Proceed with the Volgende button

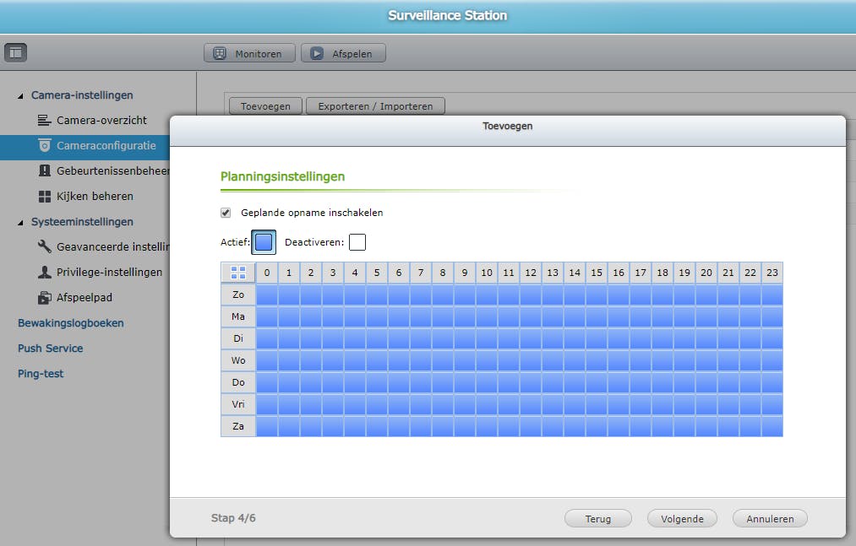[683, 519]
